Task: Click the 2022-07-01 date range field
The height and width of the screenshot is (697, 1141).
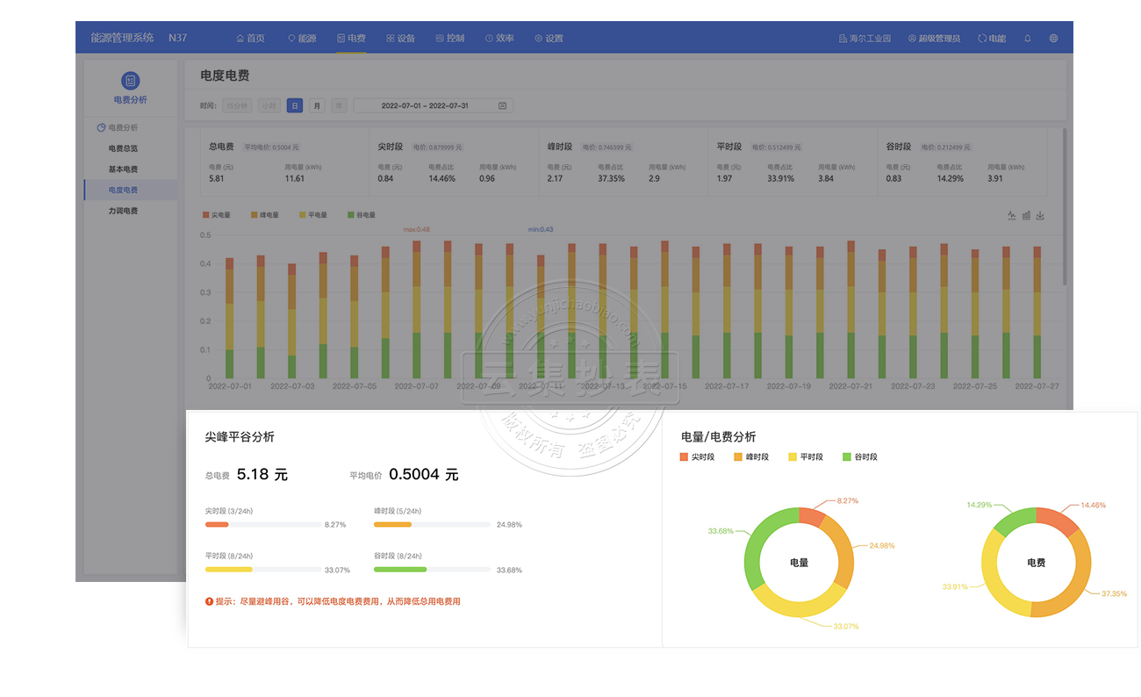Action: pos(425,106)
